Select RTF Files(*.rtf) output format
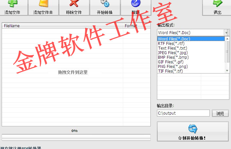The height and width of the screenshot is (149, 231). (191, 44)
